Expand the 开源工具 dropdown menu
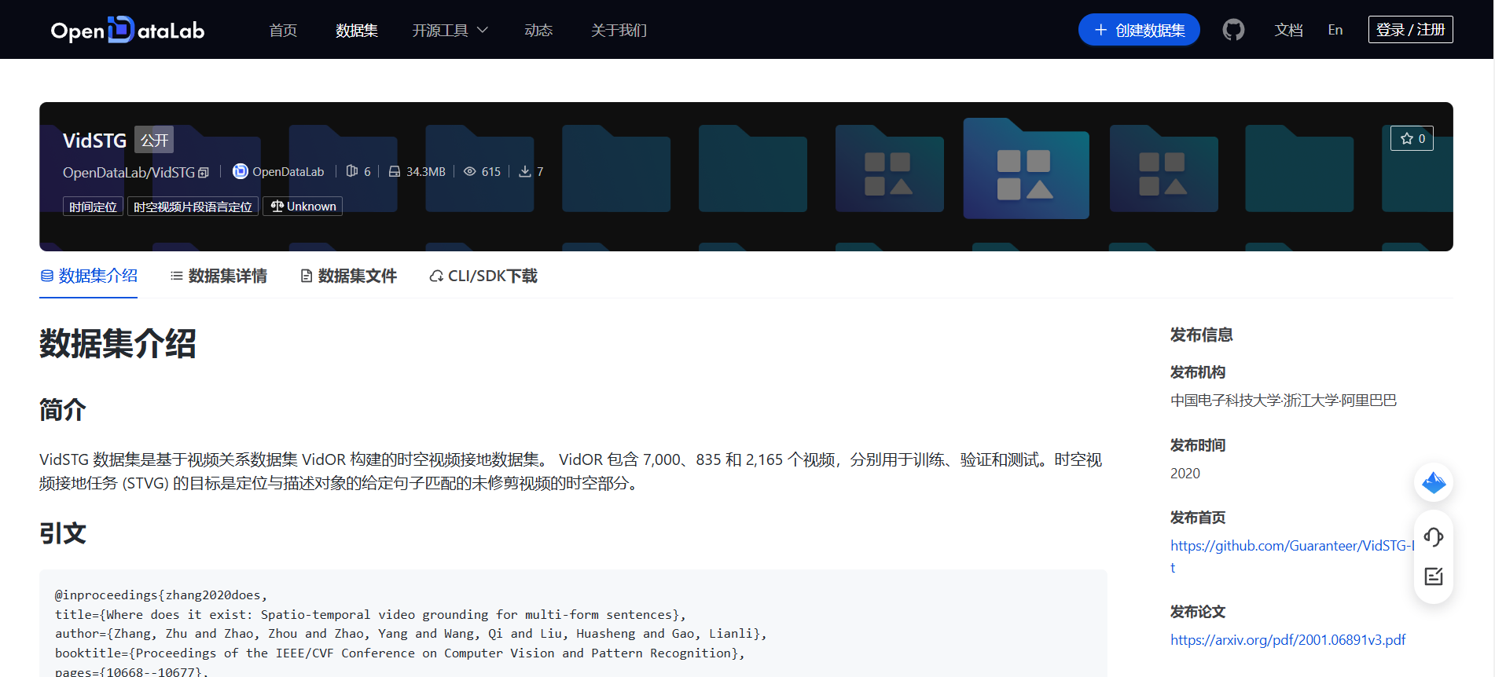The width and height of the screenshot is (1495, 677). click(450, 30)
